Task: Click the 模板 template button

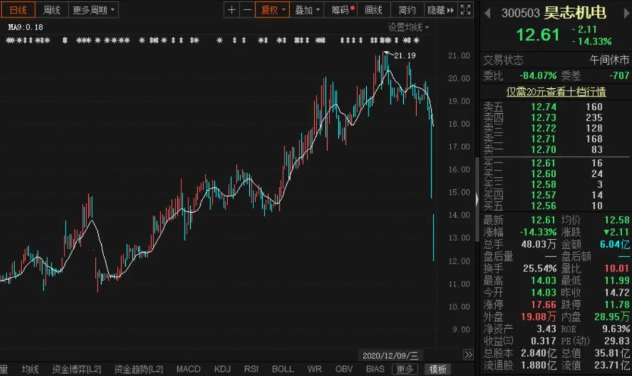Action: [438, 369]
